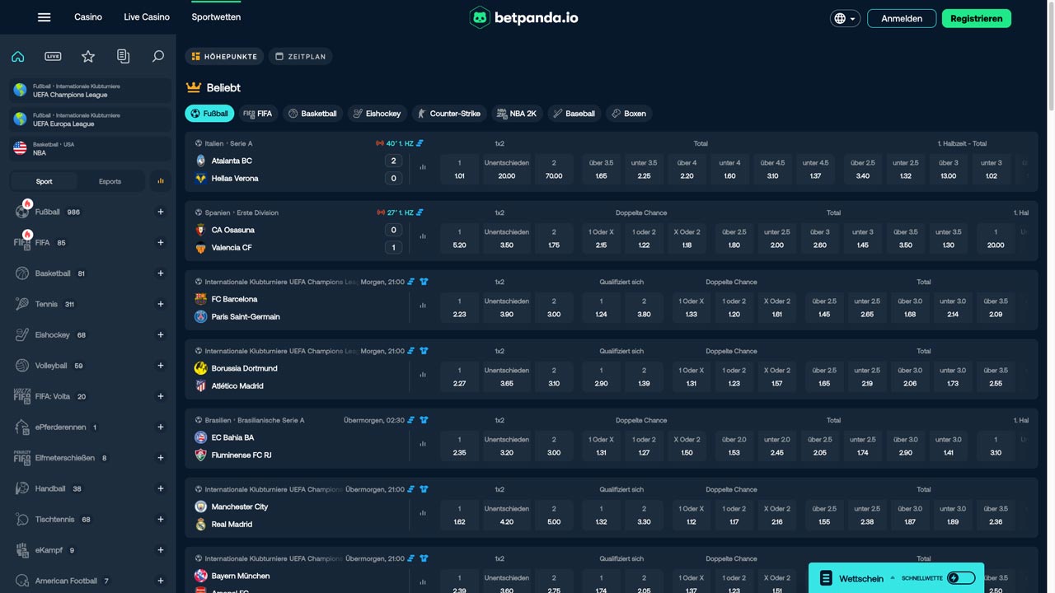This screenshot has width=1055, height=593.
Task: Click Tennis racket icon in sidebar
Action: (x=22, y=304)
